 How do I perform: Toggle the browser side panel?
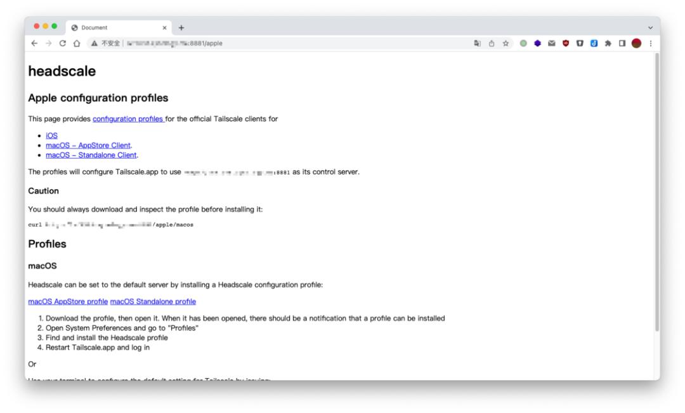point(622,43)
